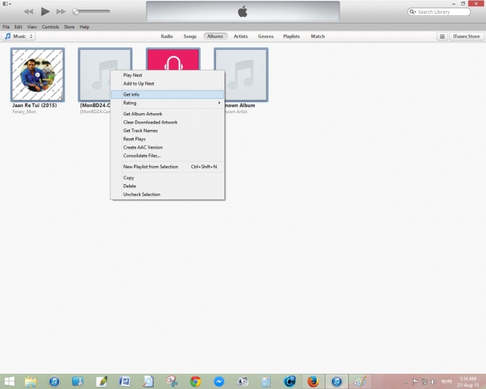This screenshot has height=389, width=486.
Task: Select the Jaan Re Tui album artwork
Action: (x=37, y=75)
